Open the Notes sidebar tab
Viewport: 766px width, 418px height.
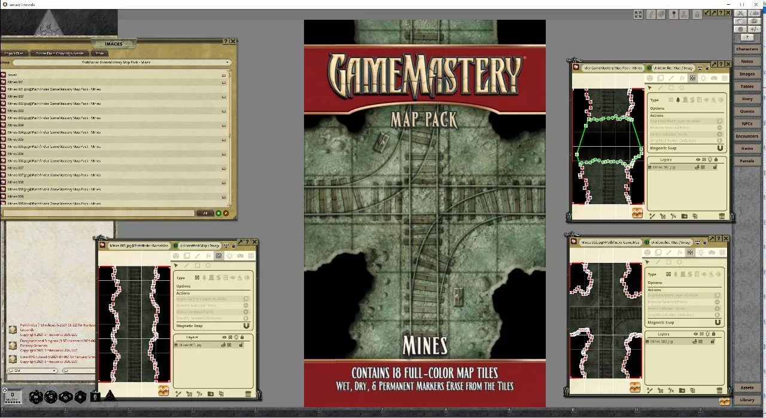point(747,62)
